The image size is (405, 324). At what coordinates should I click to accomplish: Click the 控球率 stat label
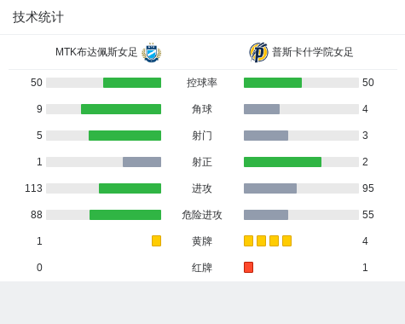[202, 83]
